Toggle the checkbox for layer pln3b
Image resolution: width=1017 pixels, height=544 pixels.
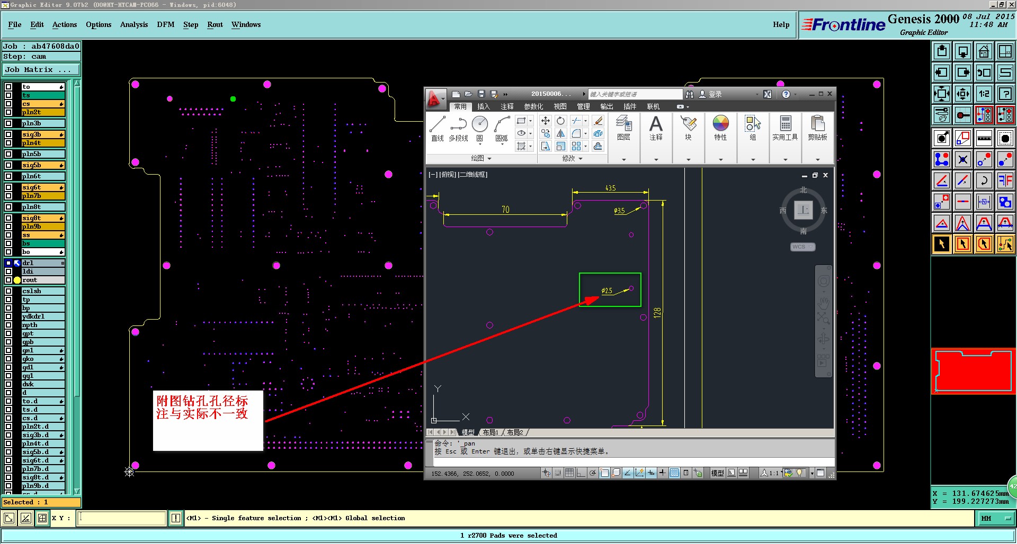(8, 123)
